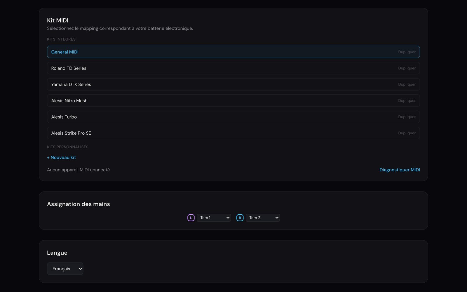Open the left hand Tom 1 dropdown

click(214, 218)
